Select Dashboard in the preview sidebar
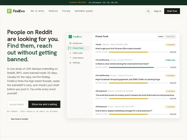Screen dimensions: 187x140 [79, 43]
